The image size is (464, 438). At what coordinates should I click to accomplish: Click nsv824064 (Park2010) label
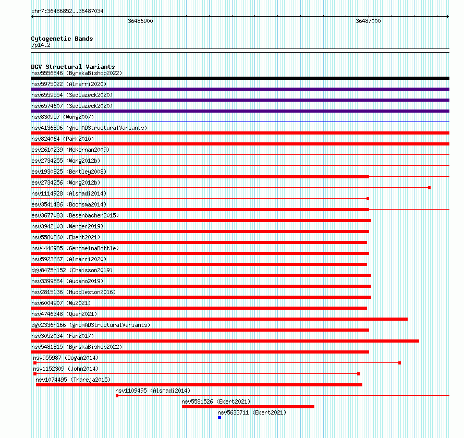[63, 139]
